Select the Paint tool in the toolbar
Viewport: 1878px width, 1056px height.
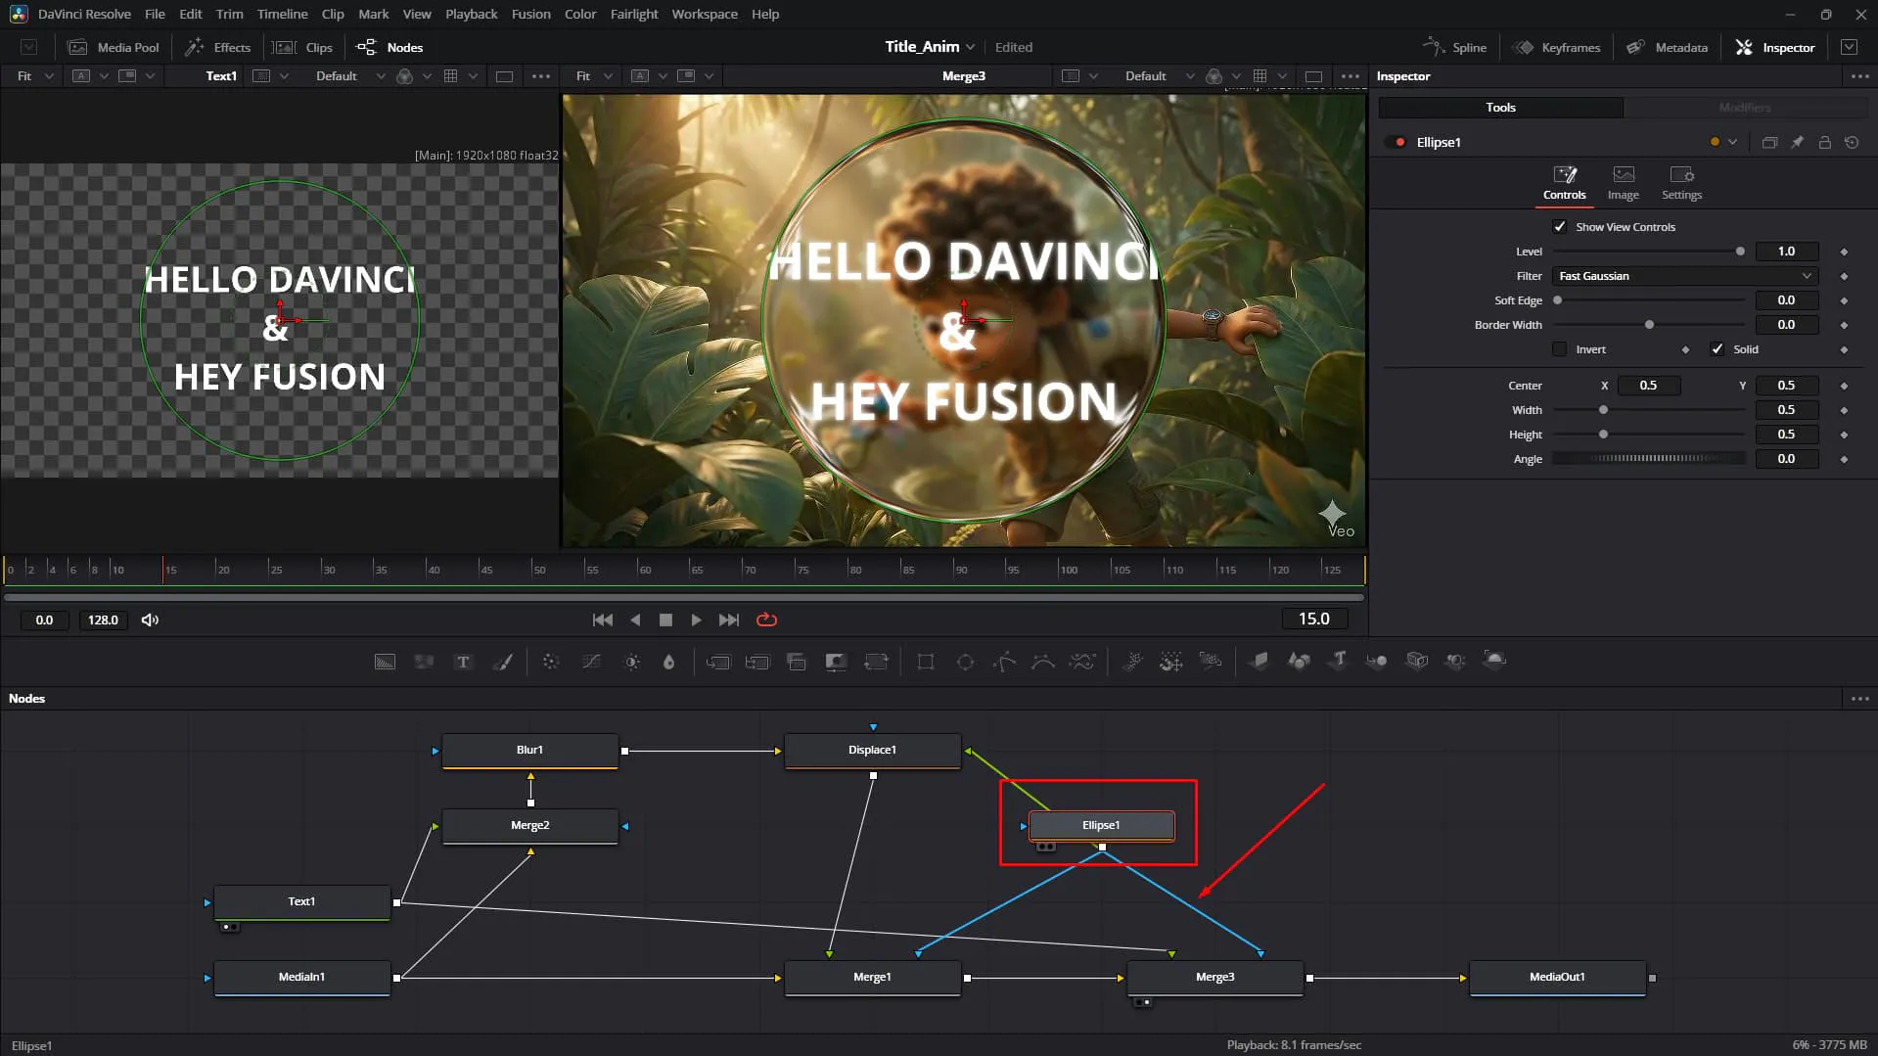502,662
